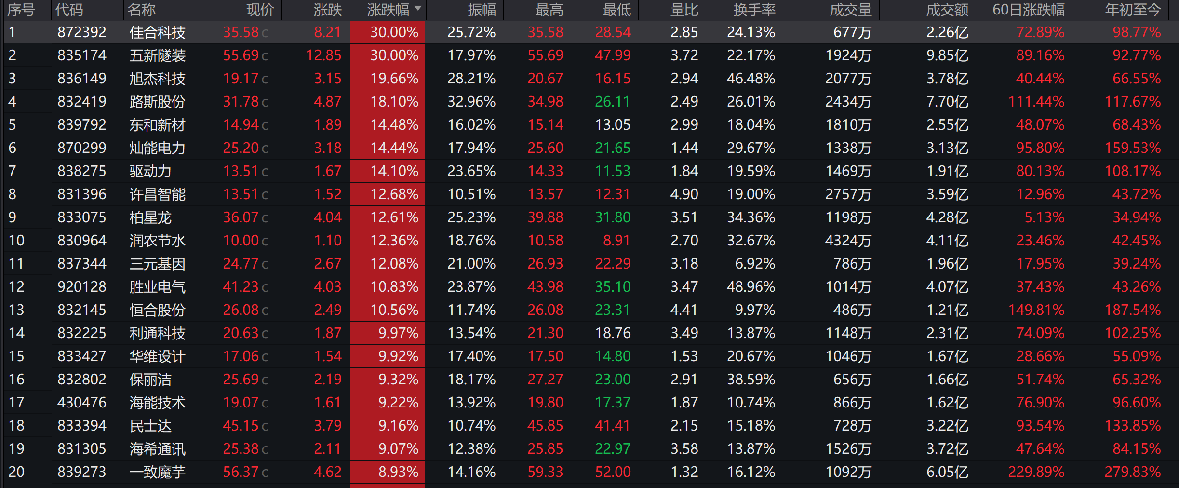Screen dimensions: 1179x488
Task: Click stock code 836149
Action: pos(82,79)
